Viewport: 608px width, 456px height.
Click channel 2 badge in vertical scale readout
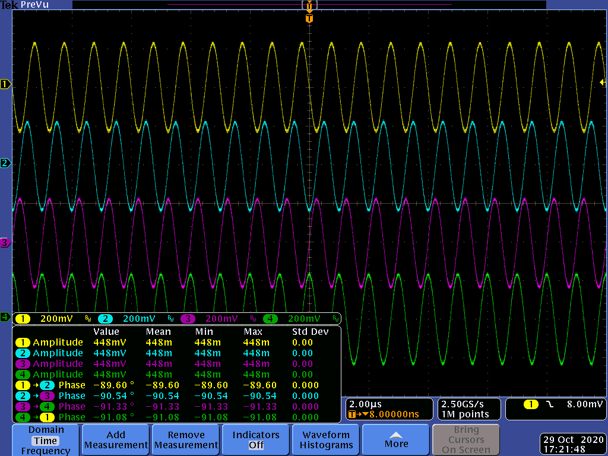[x=105, y=319]
